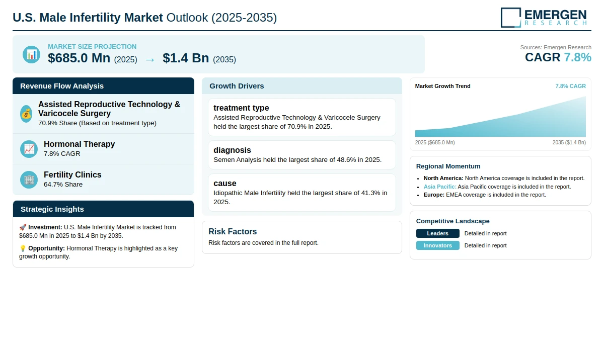Click the money bag icon beside Assisted Reproductive Technology

pyautogui.click(x=26, y=114)
